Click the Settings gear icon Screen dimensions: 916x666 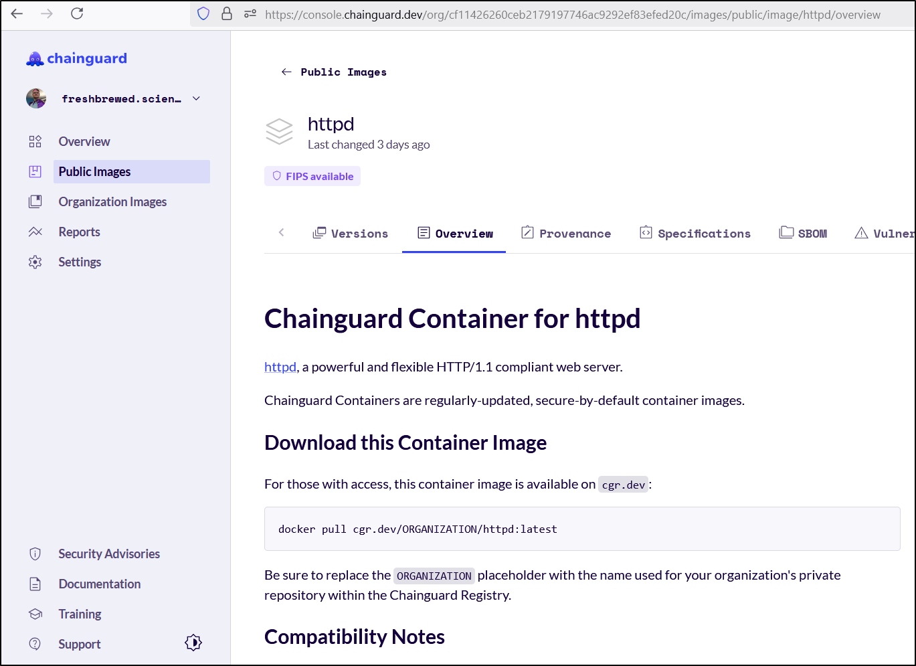(x=35, y=262)
